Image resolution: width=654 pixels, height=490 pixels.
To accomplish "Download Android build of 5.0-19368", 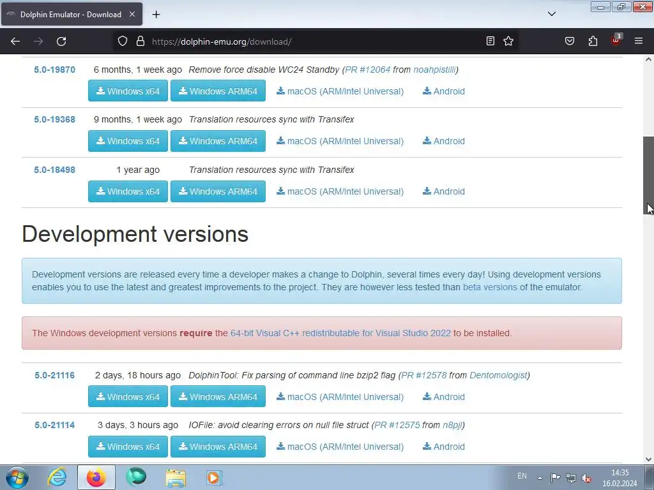I will pyautogui.click(x=444, y=141).
